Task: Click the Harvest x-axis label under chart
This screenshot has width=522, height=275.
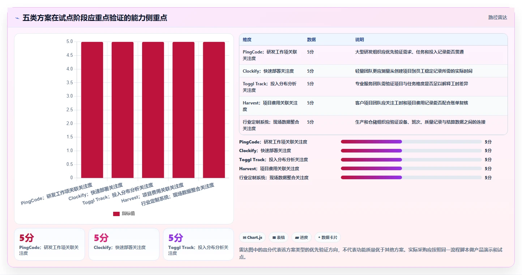Action: [x=153, y=193]
